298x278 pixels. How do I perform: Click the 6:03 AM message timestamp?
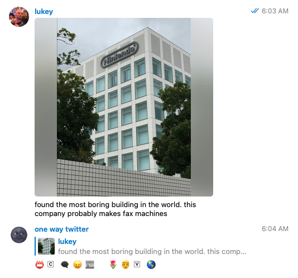275,11
